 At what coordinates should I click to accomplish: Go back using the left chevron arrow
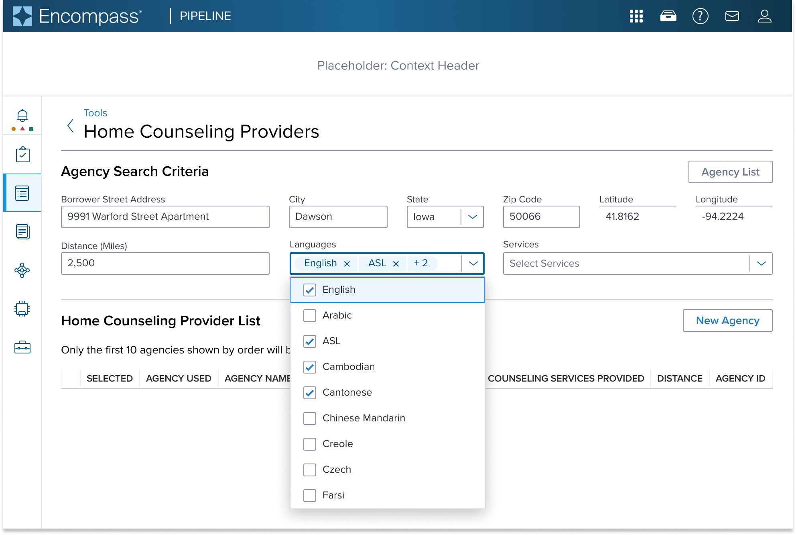(x=71, y=126)
